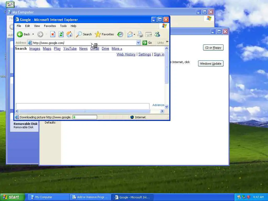268x201 pixels.
Task: Open the Favorites menu
Action: 50,26
